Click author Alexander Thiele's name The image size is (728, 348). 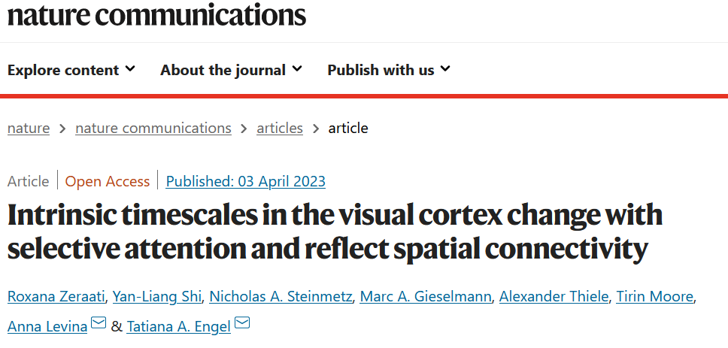tap(555, 297)
